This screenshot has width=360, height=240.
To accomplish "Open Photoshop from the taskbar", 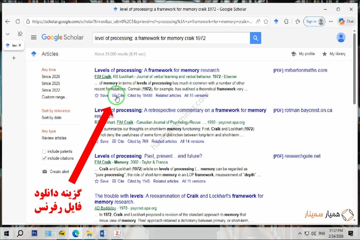I will point(34,233).
